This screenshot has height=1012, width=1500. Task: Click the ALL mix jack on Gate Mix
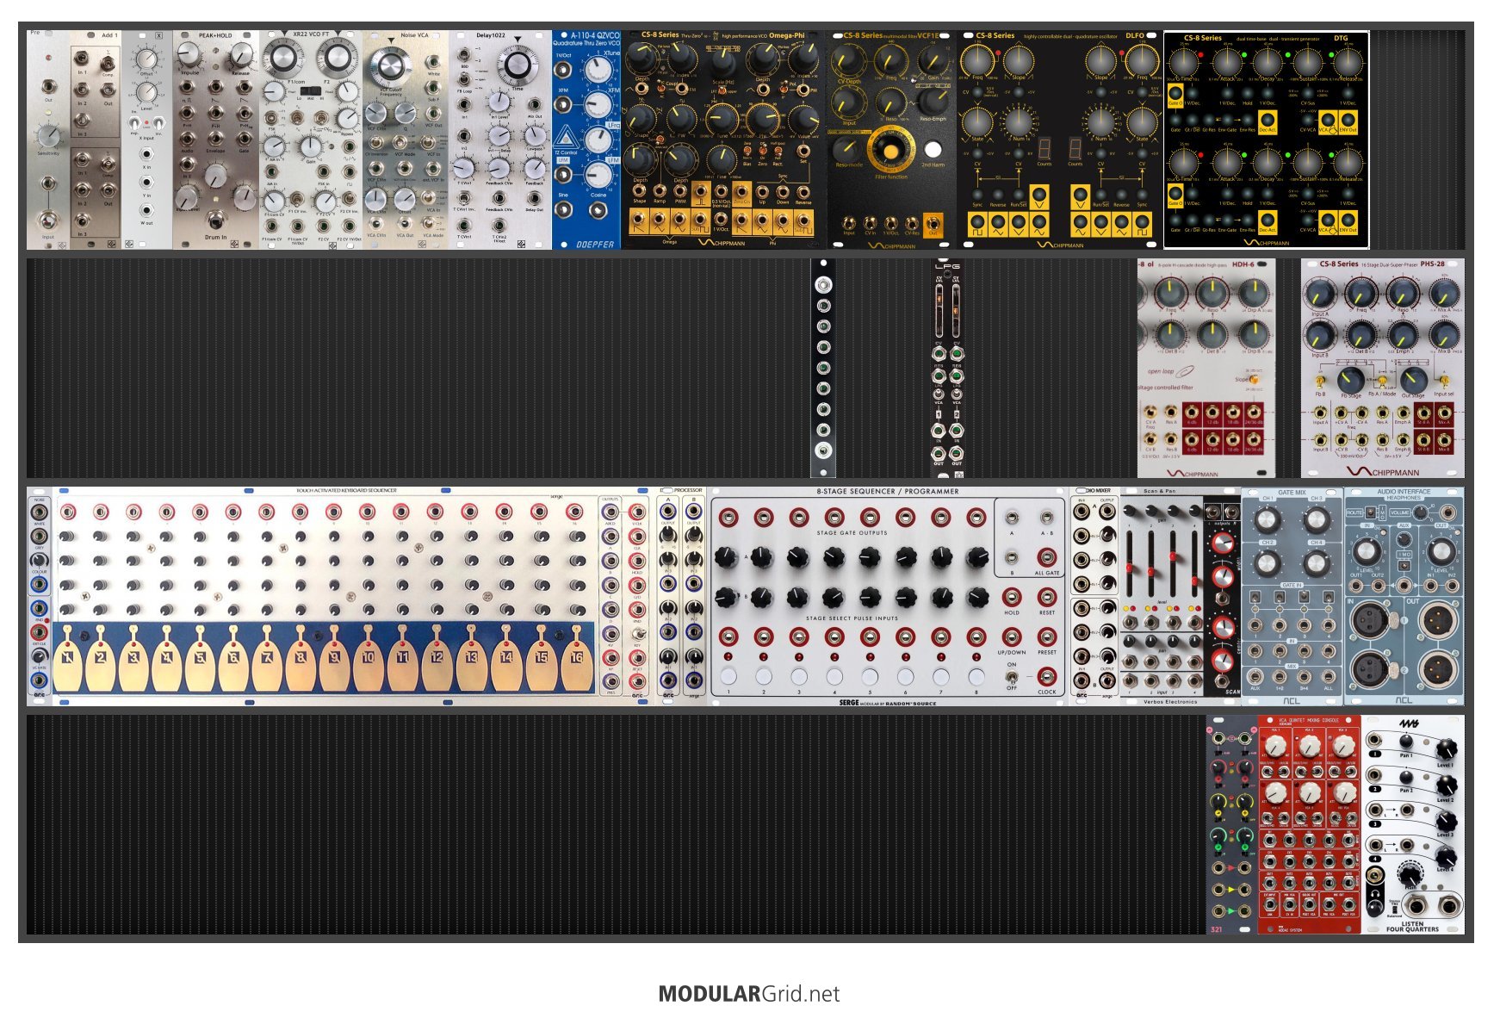click(1330, 676)
